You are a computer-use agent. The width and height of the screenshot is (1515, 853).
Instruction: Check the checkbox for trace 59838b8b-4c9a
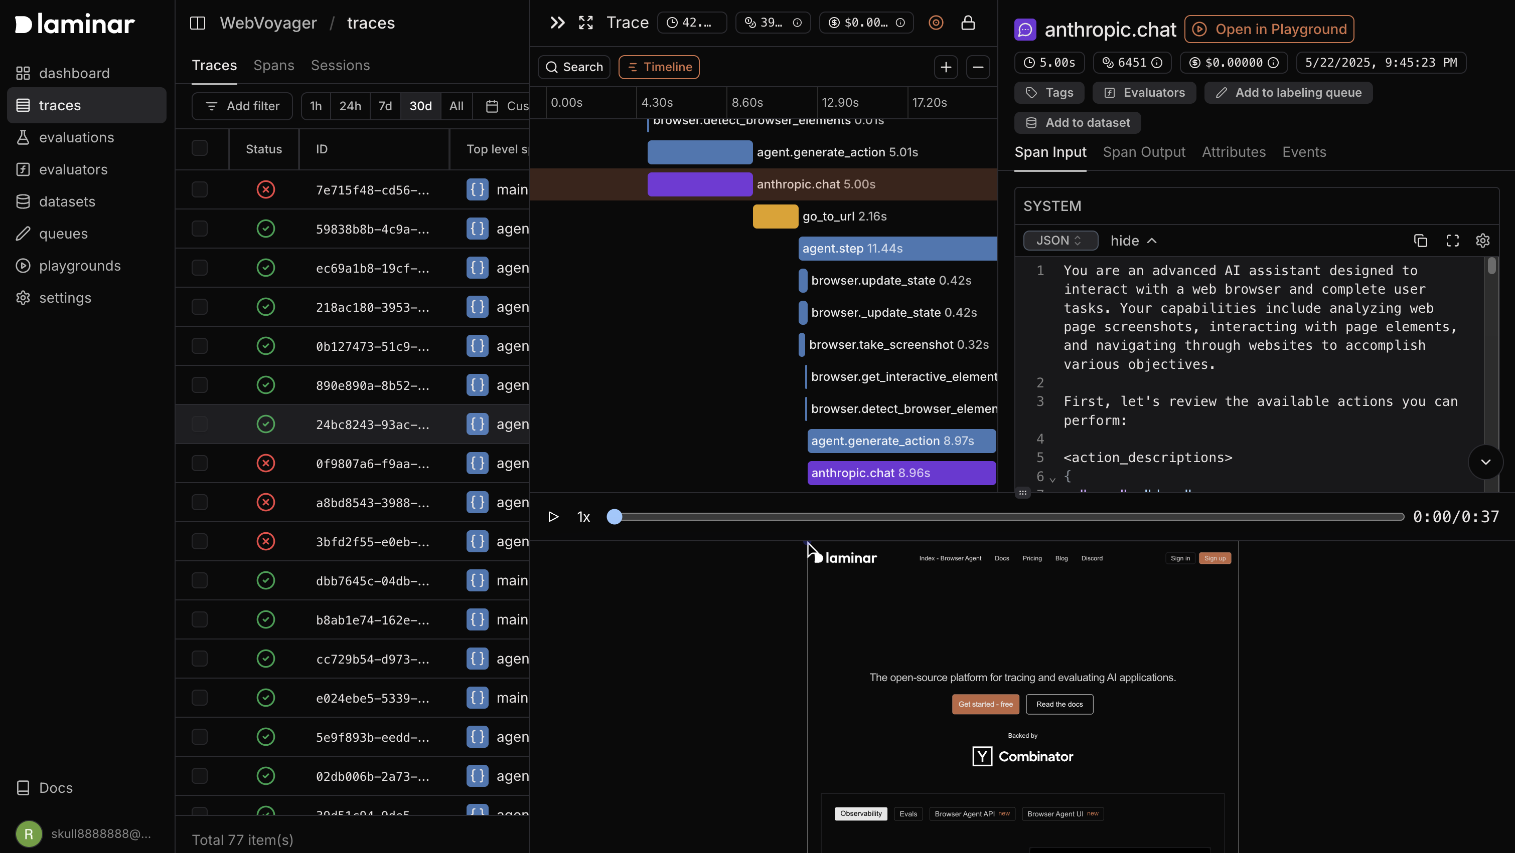click(199, 229)
